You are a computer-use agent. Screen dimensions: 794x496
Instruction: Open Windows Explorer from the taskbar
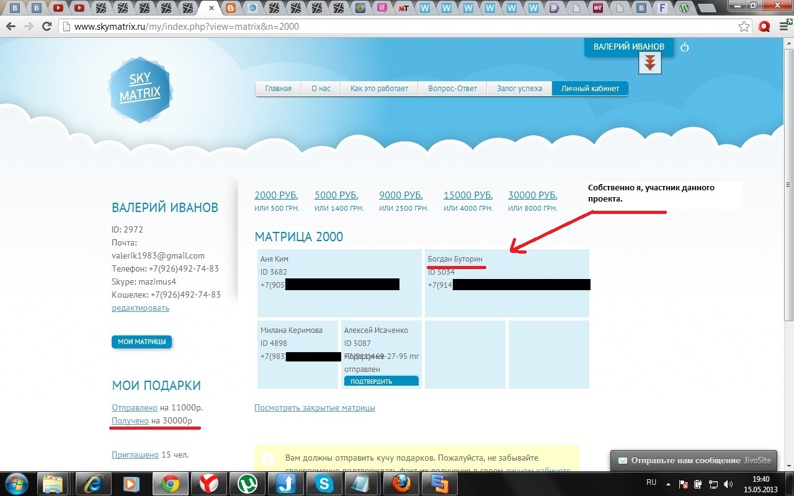(x=54, y=483)
